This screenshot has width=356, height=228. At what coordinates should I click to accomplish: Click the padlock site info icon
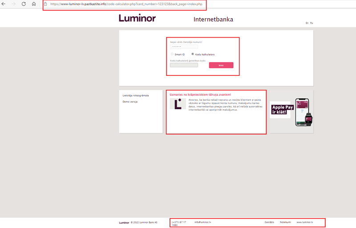point(45,4)
